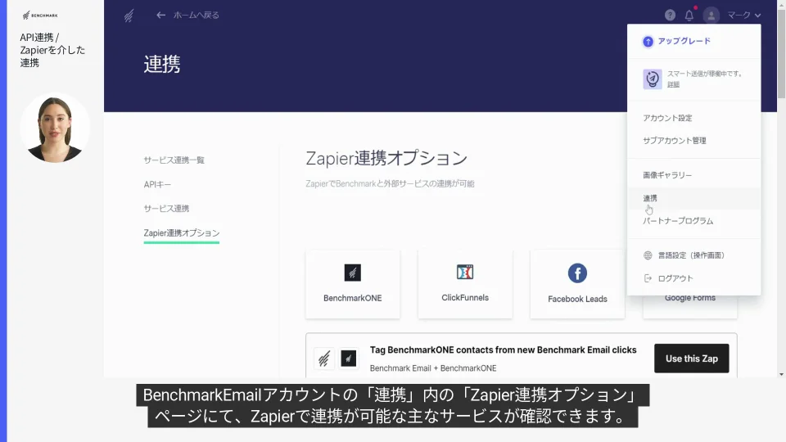Click the back arrow next to ホームへ戻る

coord(160,15)
